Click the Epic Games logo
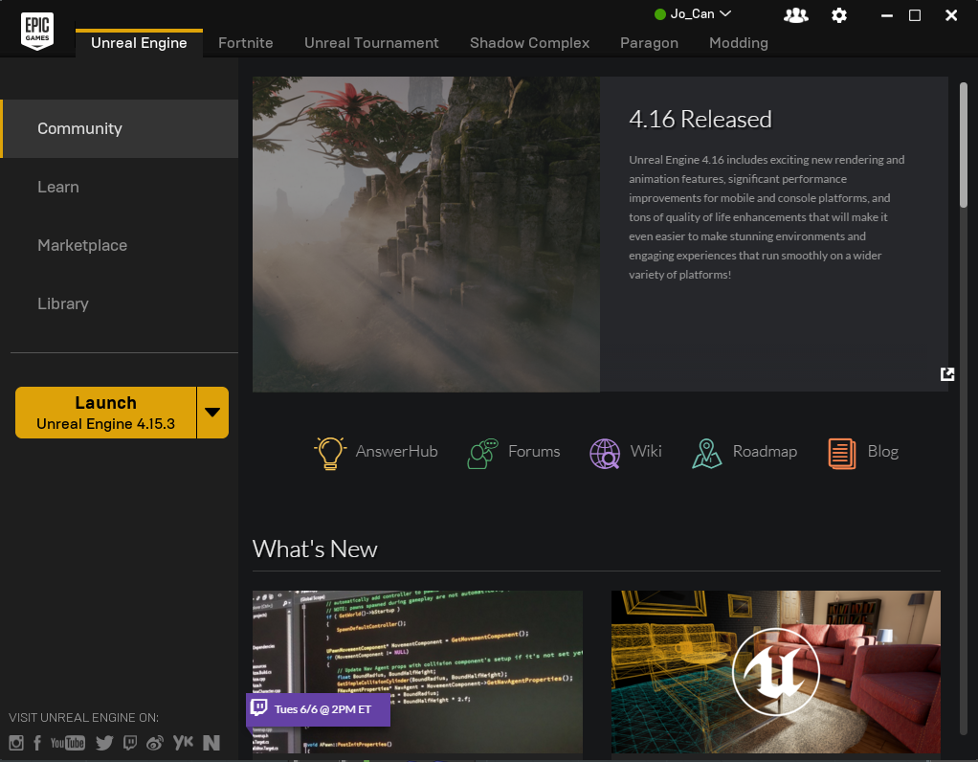The width and height of the screenshot is (978, 762). click(37, 31)
